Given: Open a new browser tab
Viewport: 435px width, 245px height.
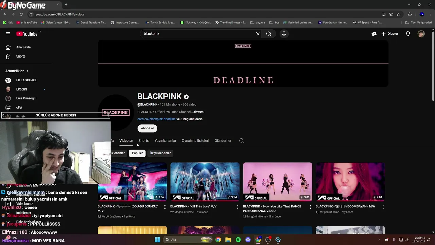Looking at the screenshot, I should [66, 4].
